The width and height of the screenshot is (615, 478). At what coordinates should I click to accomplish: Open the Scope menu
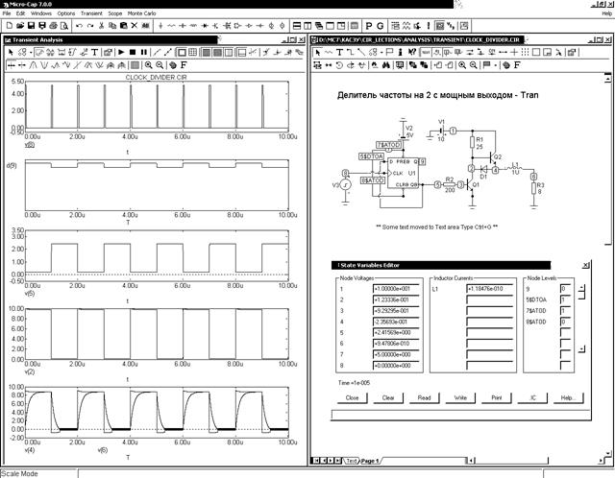(x=115, y=13)
